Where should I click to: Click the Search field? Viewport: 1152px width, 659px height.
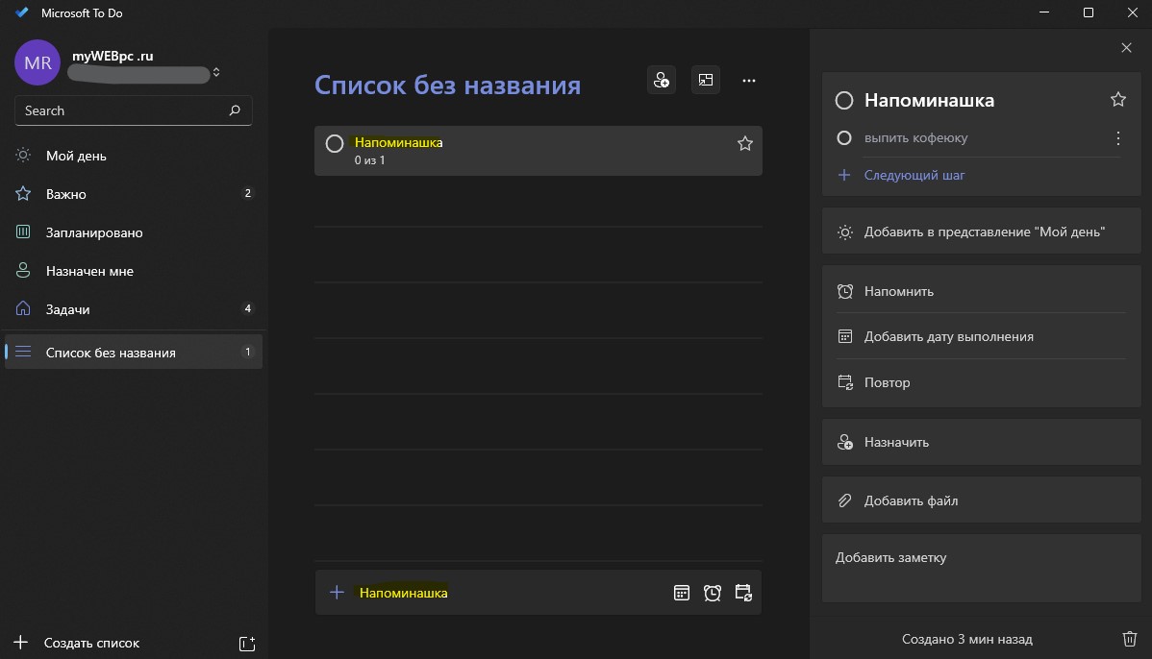coord(133,110)
